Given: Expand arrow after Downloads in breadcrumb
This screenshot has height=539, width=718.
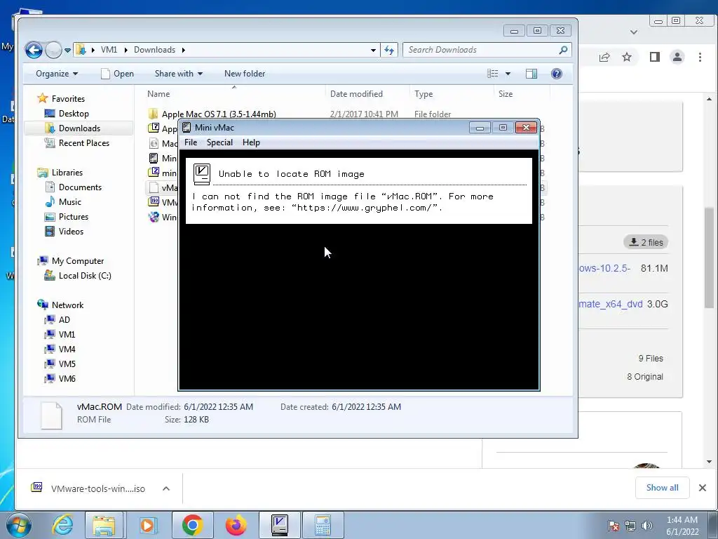Looking at the screenshot, I should pyautogui.click(x=183, y=50).
